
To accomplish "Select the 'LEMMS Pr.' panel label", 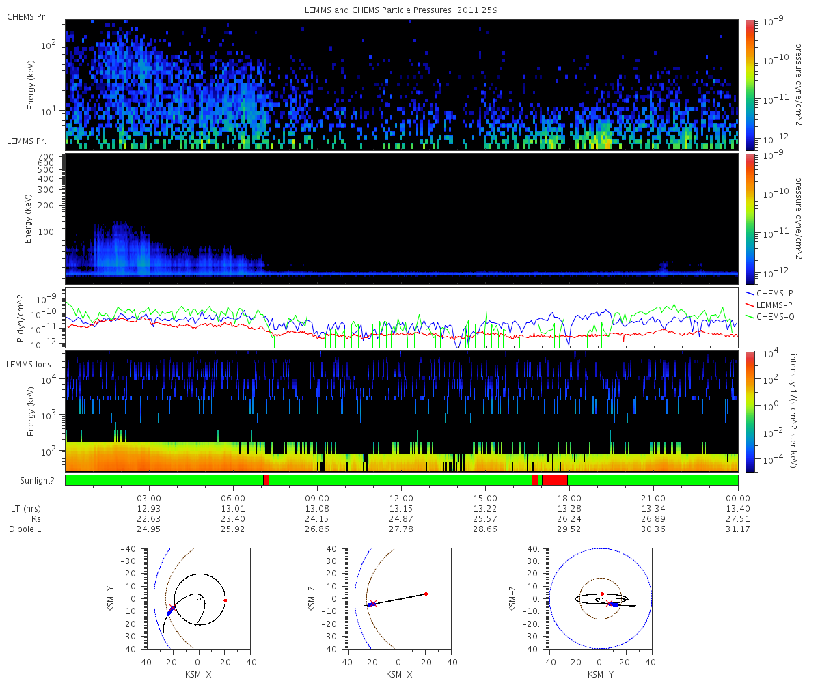I will tap(27, 141).
